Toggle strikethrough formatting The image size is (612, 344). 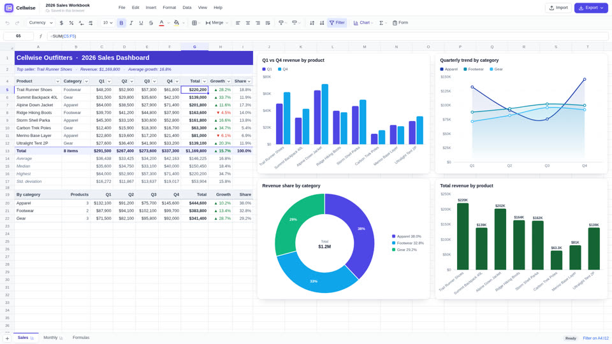tap(151, 23)
